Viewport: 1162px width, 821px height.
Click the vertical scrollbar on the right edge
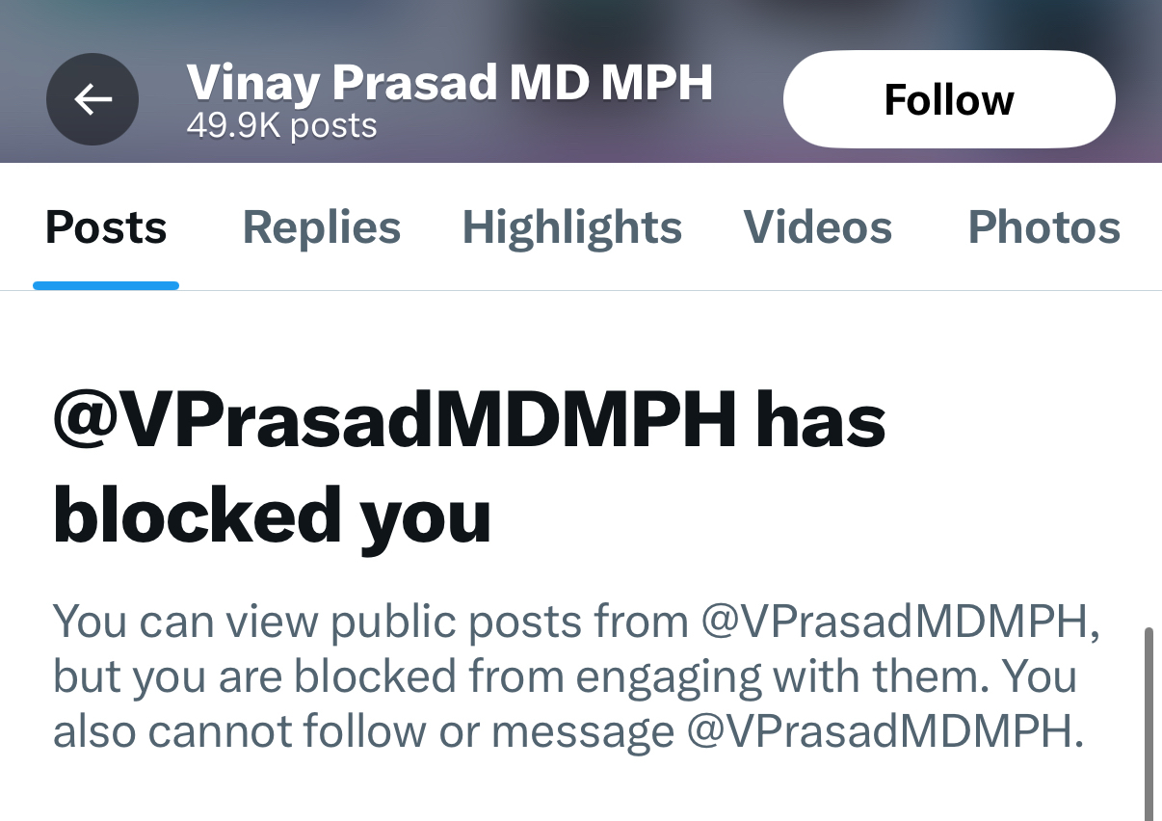(1149, 723)
